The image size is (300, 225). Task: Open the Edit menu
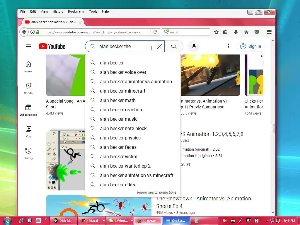tap(33, 11)
